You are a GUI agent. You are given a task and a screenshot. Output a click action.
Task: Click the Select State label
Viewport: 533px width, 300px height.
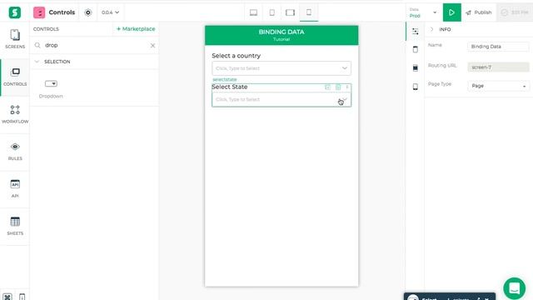point(230,87)
